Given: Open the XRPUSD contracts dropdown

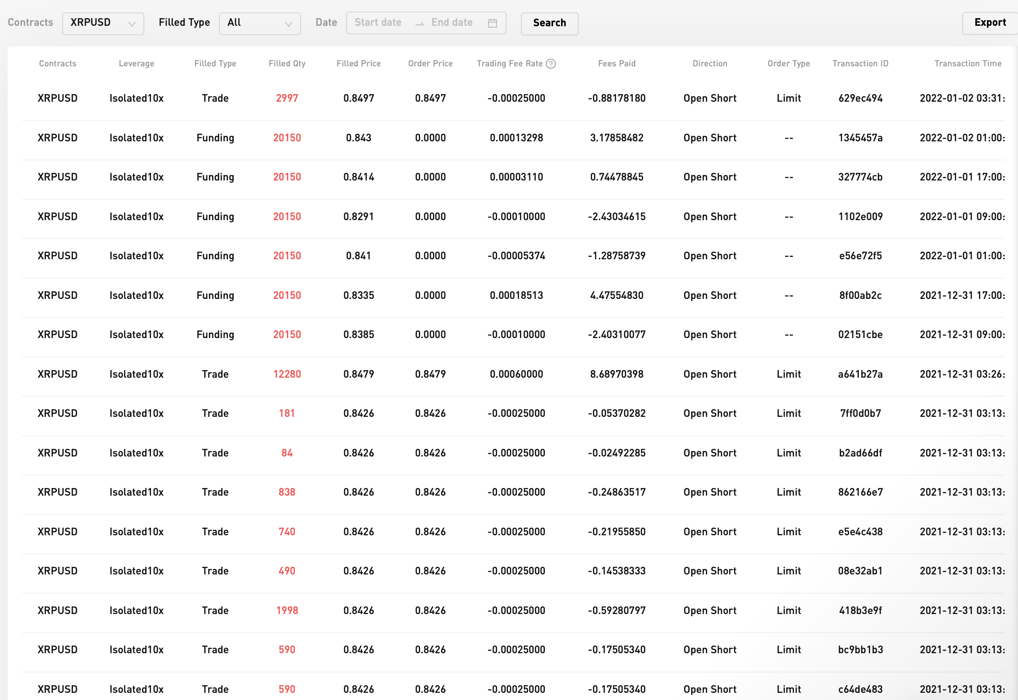Looking at the screenshot, I should (x=103, y=23).
